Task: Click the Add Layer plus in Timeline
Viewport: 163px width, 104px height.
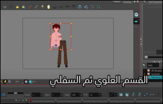Action: pyautogui.click(x=16, y=100)
